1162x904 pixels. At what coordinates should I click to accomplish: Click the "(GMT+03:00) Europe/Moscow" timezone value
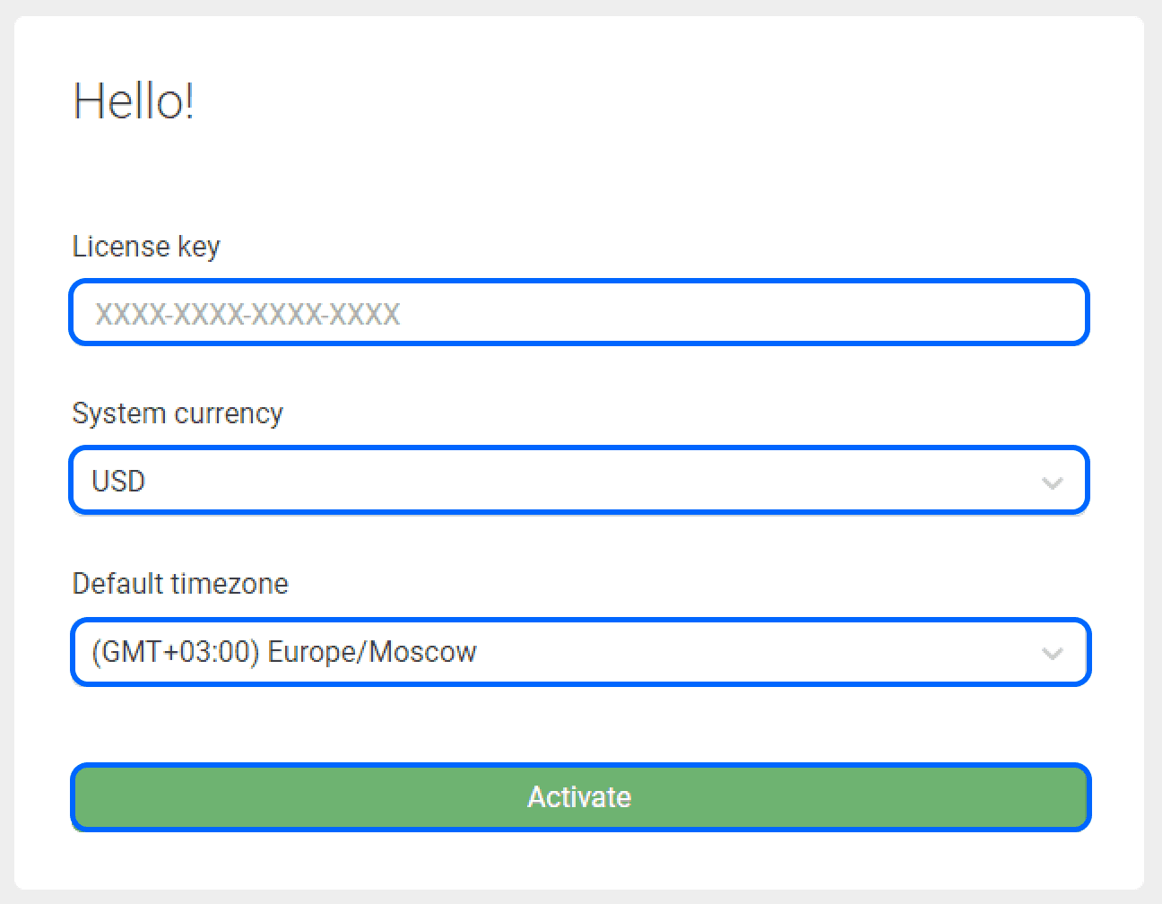pos(284,652)
